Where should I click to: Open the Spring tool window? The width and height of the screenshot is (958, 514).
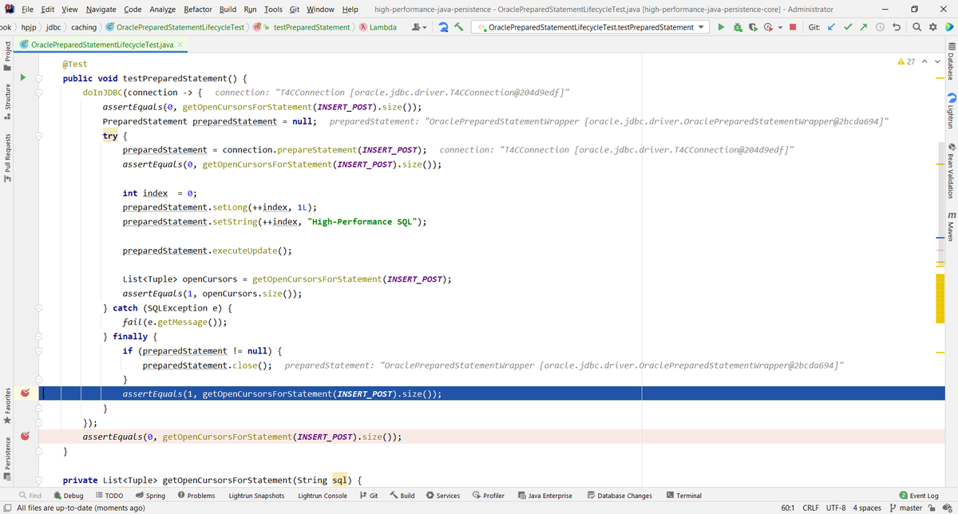pyautogui.click(x=149, y=496)
